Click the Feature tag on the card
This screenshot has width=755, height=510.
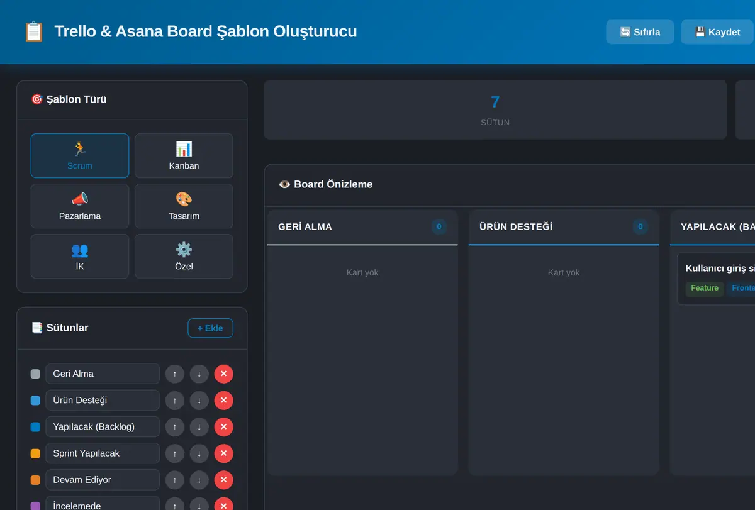pyautogui.click(x=705, y=288)
